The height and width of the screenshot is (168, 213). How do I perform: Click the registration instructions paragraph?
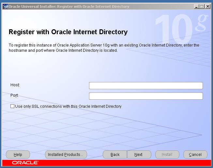pyautogui.click(x=104, y=48)
